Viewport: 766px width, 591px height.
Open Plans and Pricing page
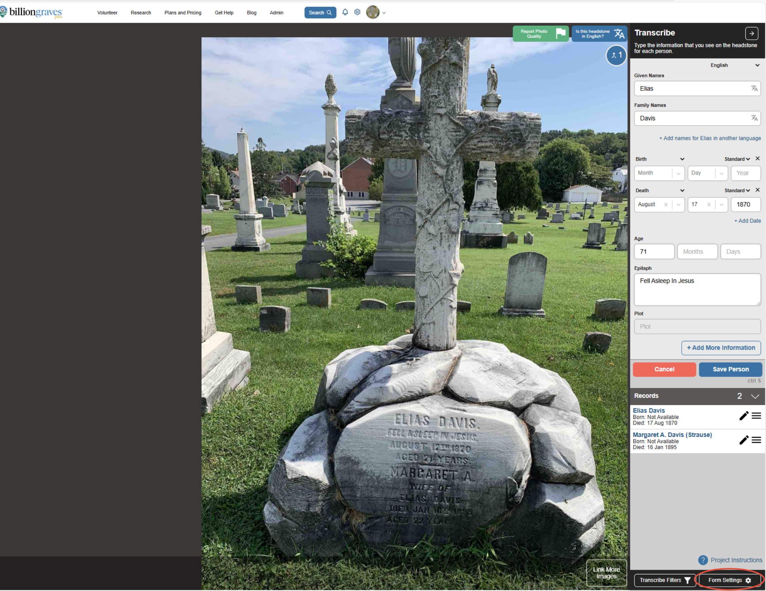tap(183, 13)
